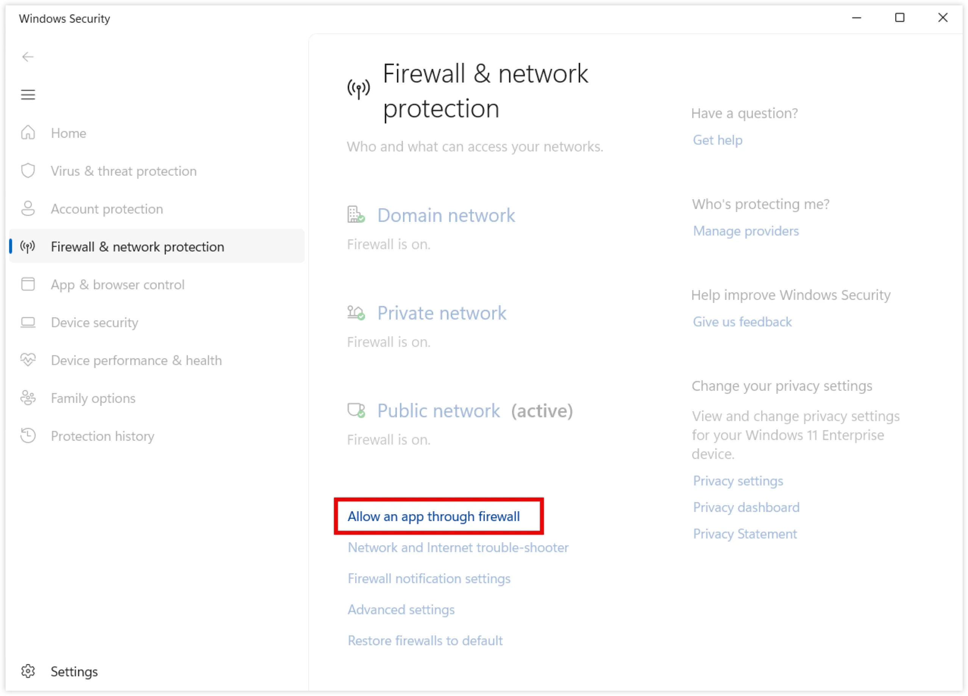
Task: Select the Account protection person icon
Action: [x=28, y=208]
